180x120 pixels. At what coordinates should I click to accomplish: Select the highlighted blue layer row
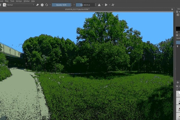(x=178, y=42)
